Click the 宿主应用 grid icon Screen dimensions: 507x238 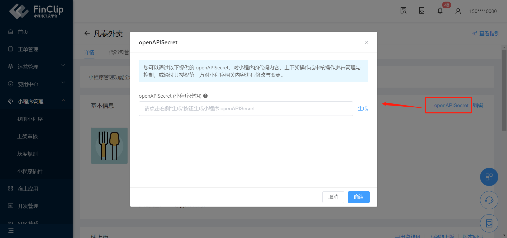coord(11,188)
